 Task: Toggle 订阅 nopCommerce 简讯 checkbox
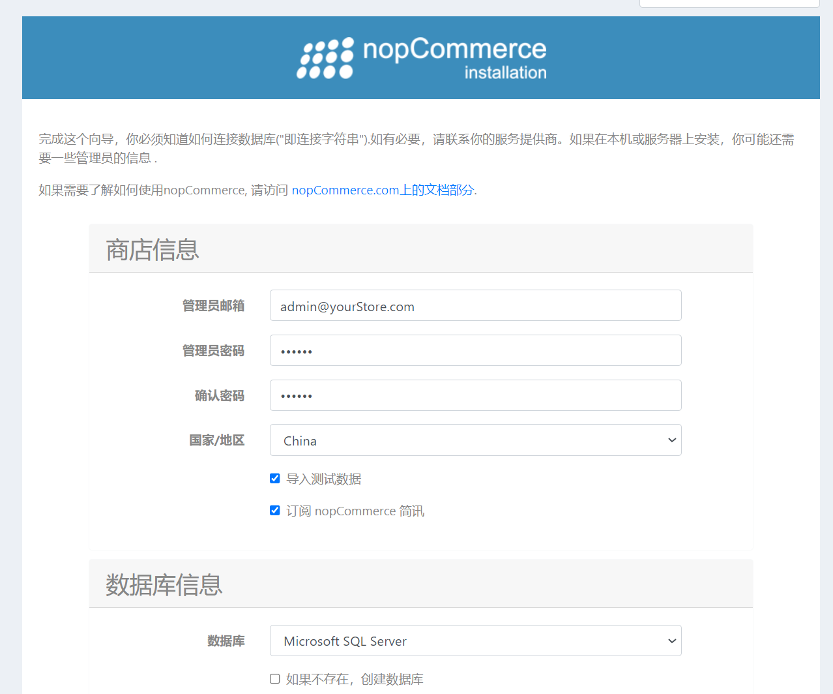pos(275,511)
